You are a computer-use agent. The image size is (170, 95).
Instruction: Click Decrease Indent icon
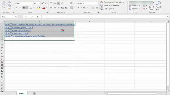click(62, 8)
